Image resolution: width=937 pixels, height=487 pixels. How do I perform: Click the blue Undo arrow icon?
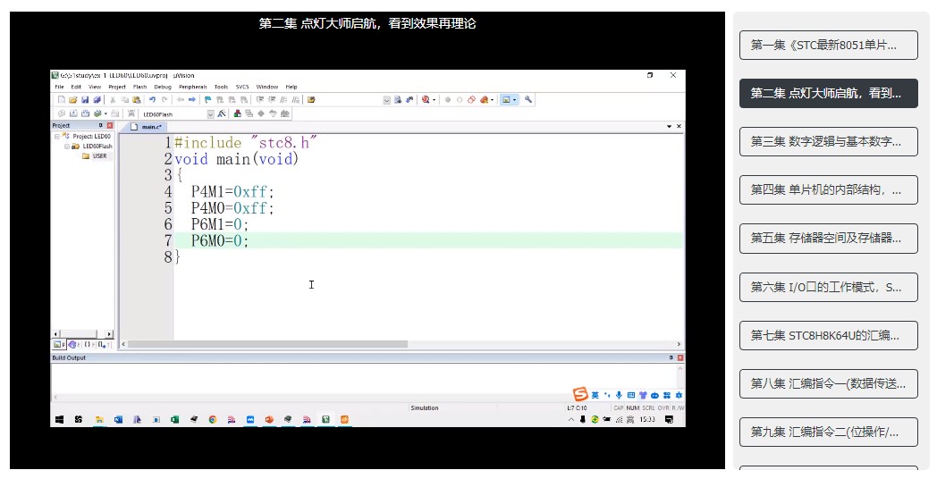(152, 100)
